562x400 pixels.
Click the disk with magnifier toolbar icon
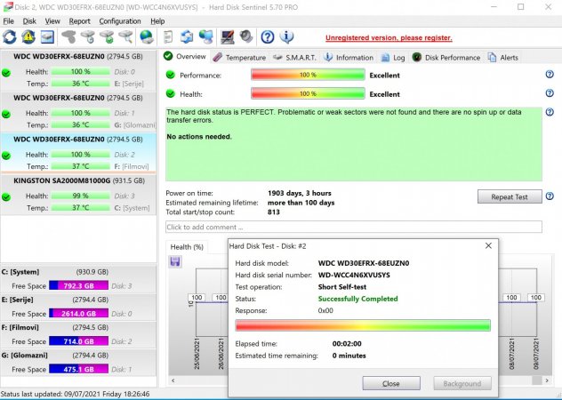tap(125, 37)
